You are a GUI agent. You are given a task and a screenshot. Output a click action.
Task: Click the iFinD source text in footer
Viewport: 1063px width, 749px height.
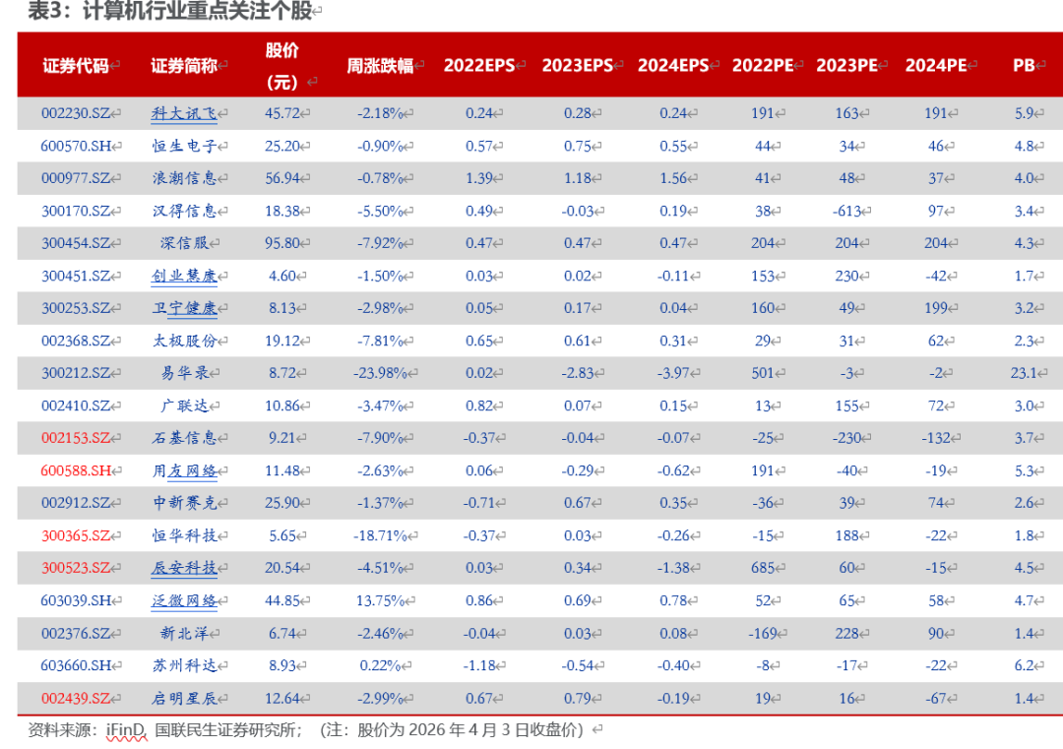pos(124,730)
